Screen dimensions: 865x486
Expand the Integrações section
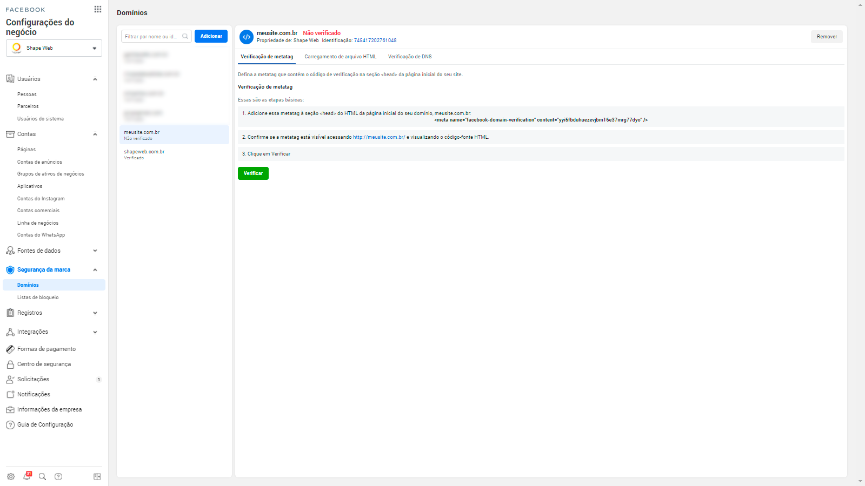(95, 332)
